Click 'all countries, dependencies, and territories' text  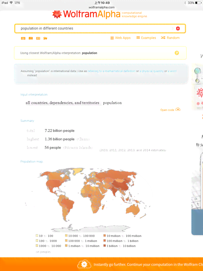click(62, 103)
